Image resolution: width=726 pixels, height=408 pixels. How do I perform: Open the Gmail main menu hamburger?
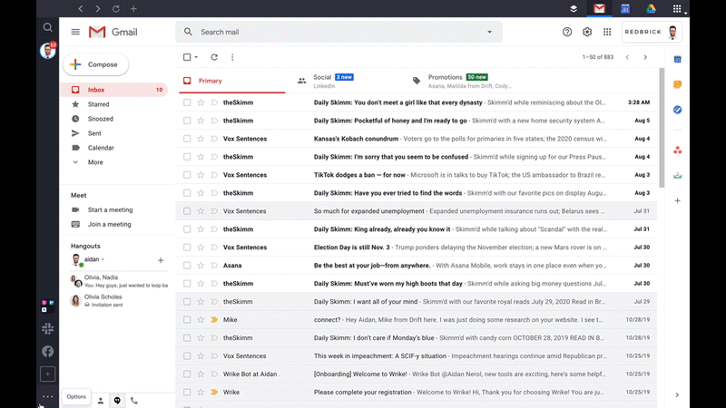pos(75,32)
